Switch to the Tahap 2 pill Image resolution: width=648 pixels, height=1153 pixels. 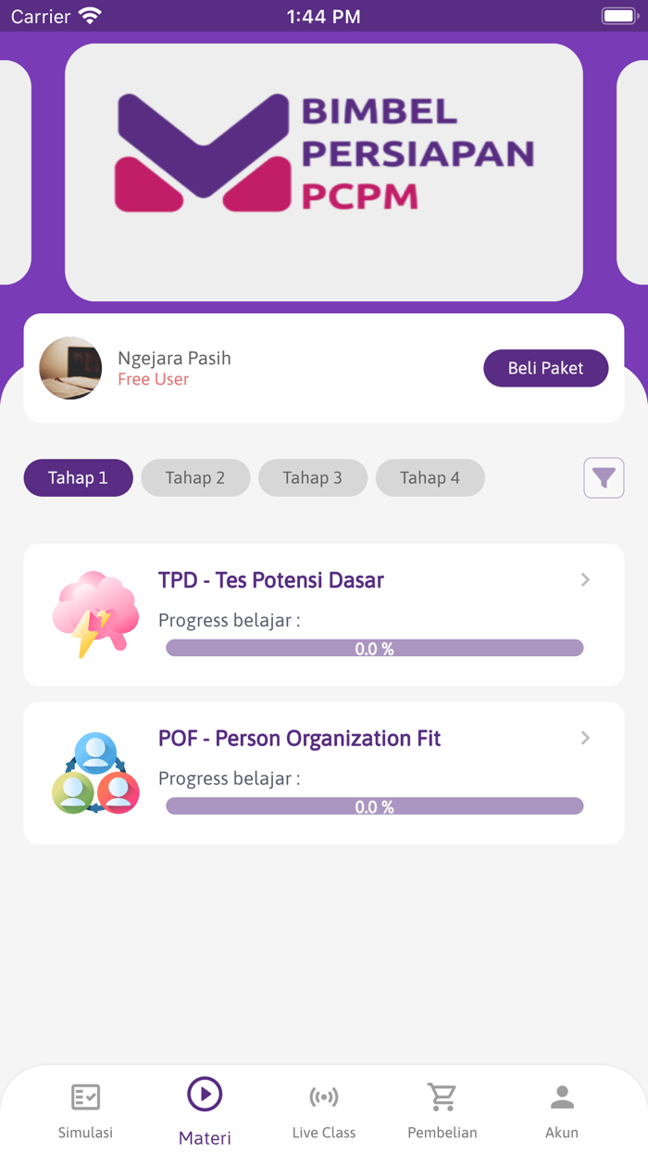[x=195, y=478]
